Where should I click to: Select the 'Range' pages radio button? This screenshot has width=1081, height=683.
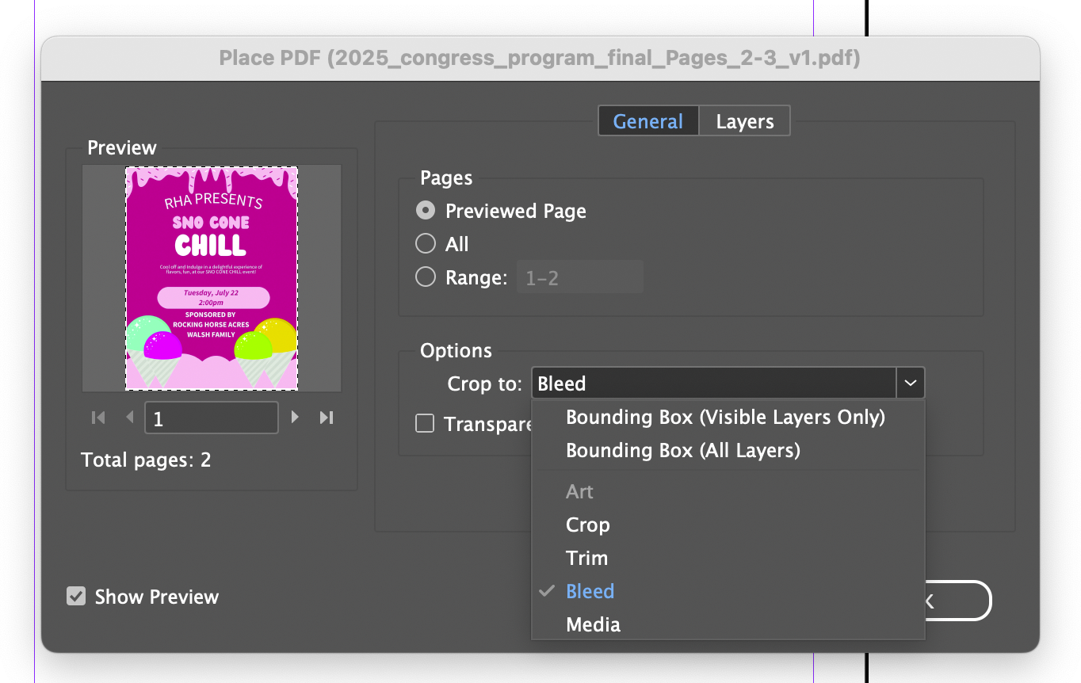tap(426, 277)
